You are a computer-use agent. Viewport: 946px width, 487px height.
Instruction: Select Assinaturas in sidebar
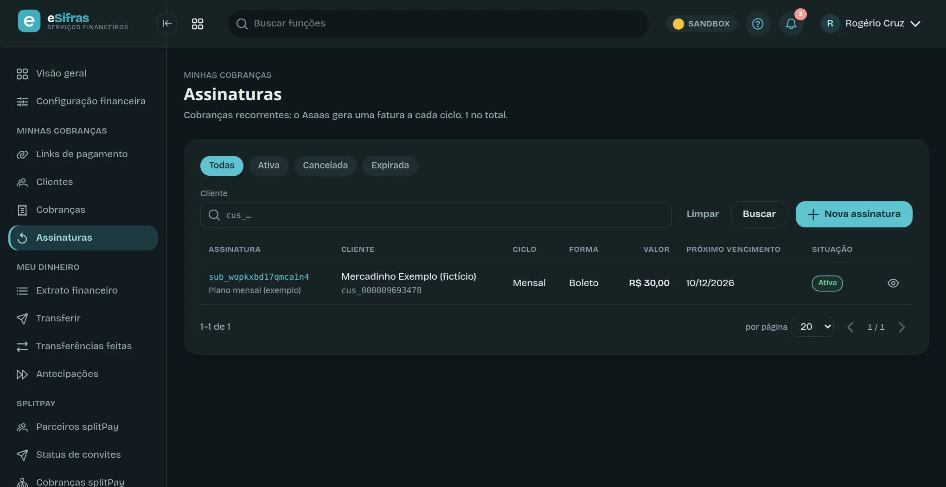[83, 238]
